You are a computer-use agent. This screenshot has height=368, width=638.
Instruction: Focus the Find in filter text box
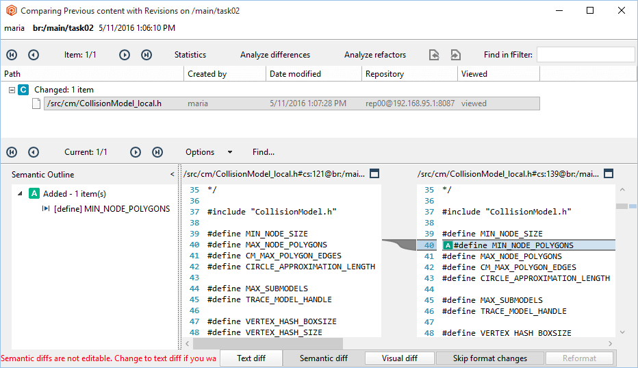point(586,55)
